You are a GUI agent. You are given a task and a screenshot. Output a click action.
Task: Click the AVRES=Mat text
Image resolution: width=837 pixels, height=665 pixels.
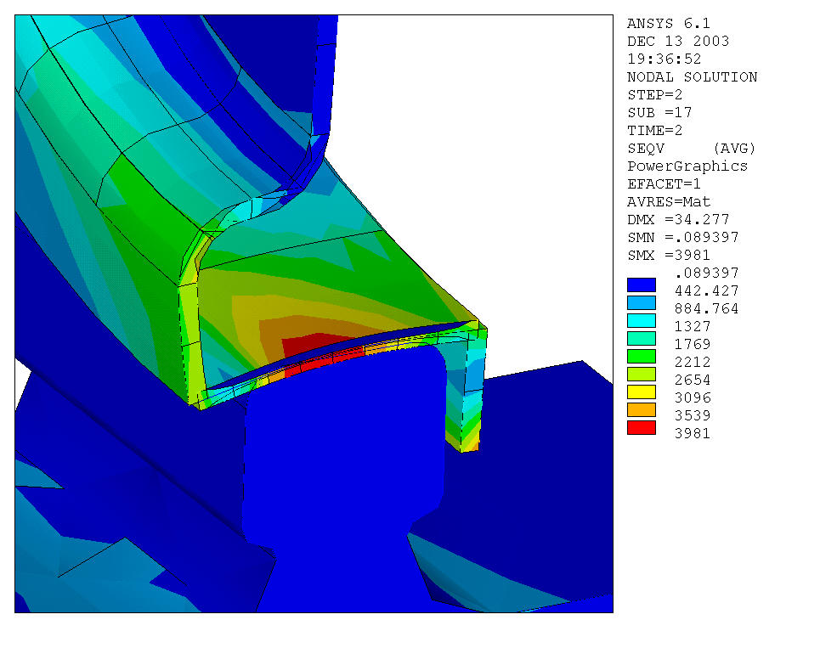pyautogui.click(x=668, y=202)
